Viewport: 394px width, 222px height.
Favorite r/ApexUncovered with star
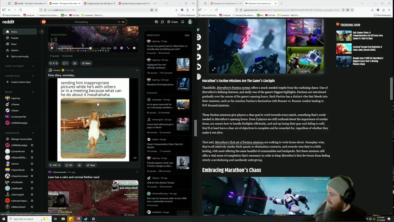click(x=32, y=176)
